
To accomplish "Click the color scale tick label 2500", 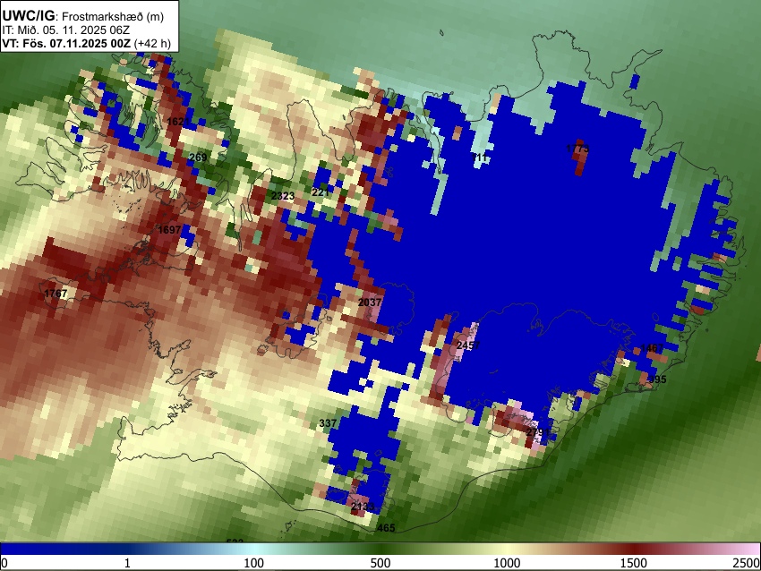I will tap(747, 563).
